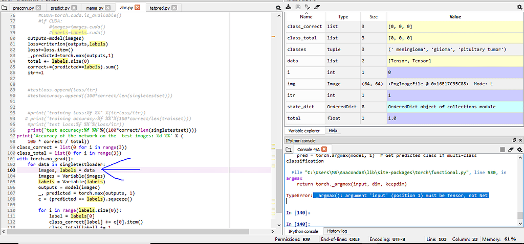Open the IPython console options gear menu
524x244 pixels.
tap(518, 150)
